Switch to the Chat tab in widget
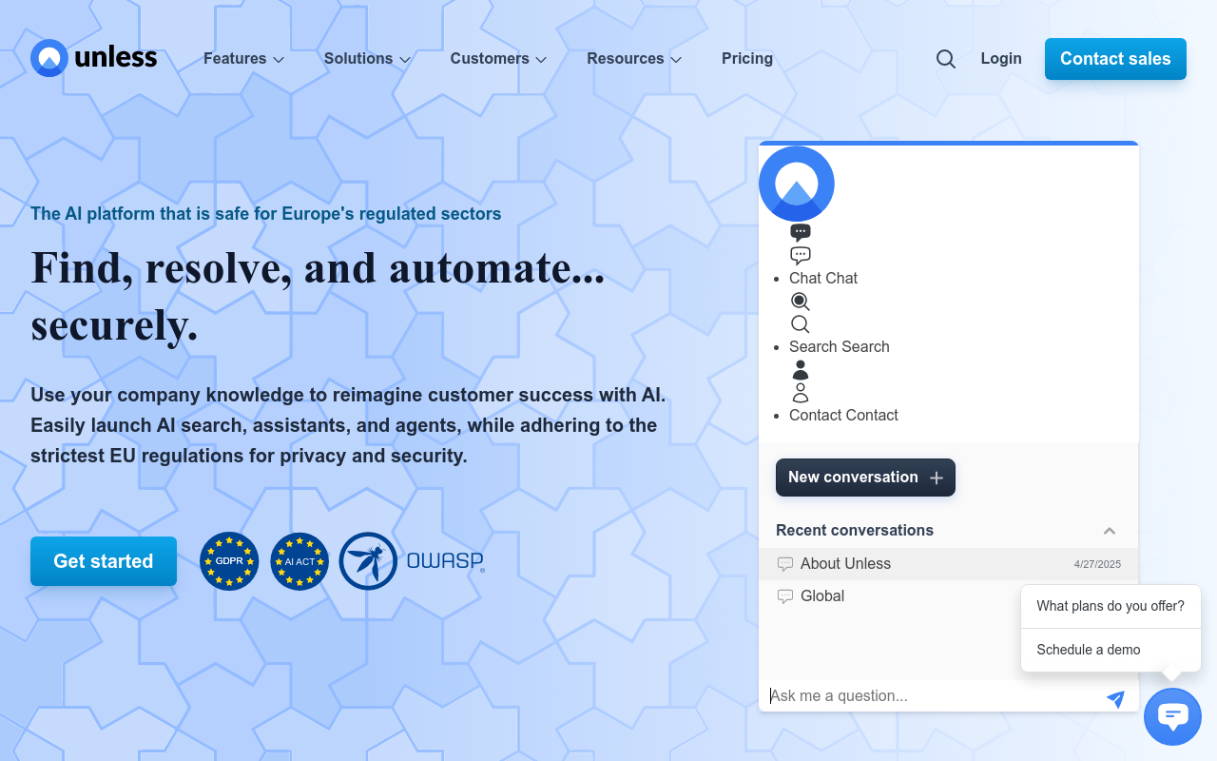1217x761 pixels. pos(823,278)
